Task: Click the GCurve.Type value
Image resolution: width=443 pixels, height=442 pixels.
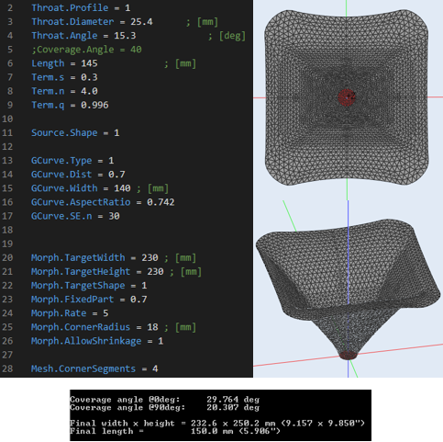Action: [111, 161]
